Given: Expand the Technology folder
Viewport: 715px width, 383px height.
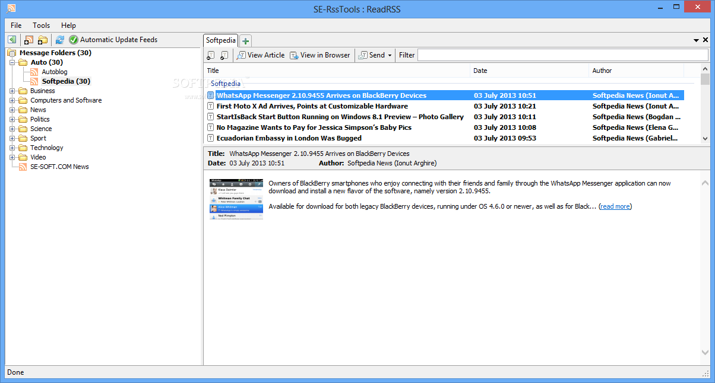Looking at the screenshot, I should (x=12, y=148).
